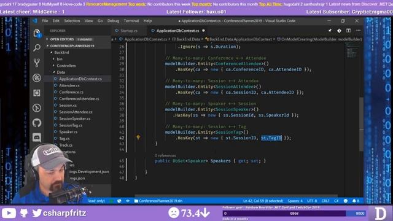Viewport: 393px width, 221px height.
Task: Open the Live Share icon in activity bar
Action: [x=37, y=108]
